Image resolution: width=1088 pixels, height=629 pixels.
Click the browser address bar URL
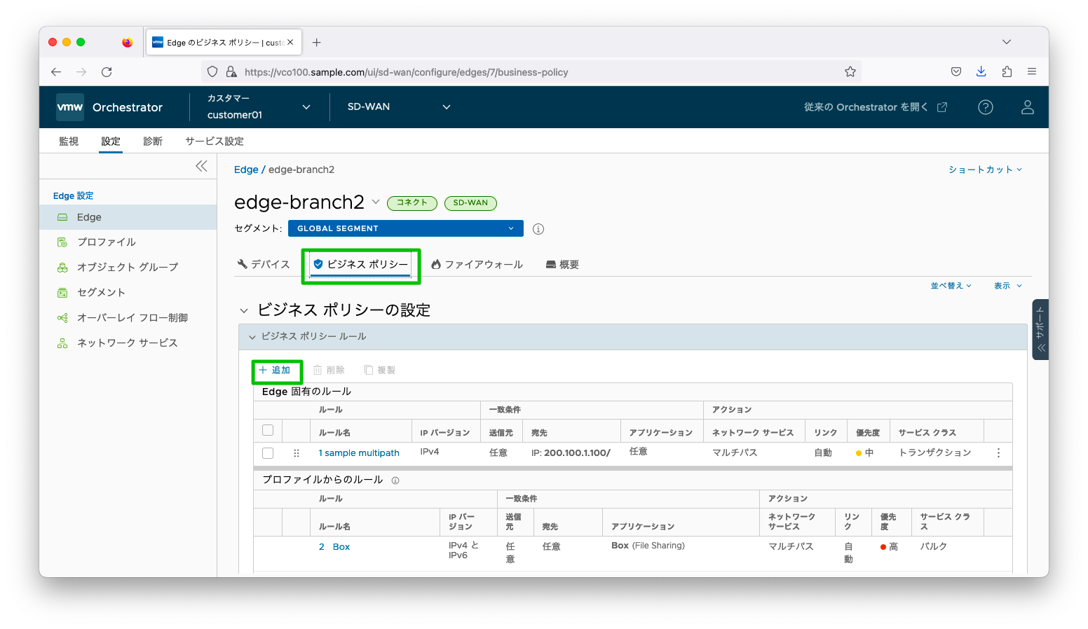click(406, 72)
